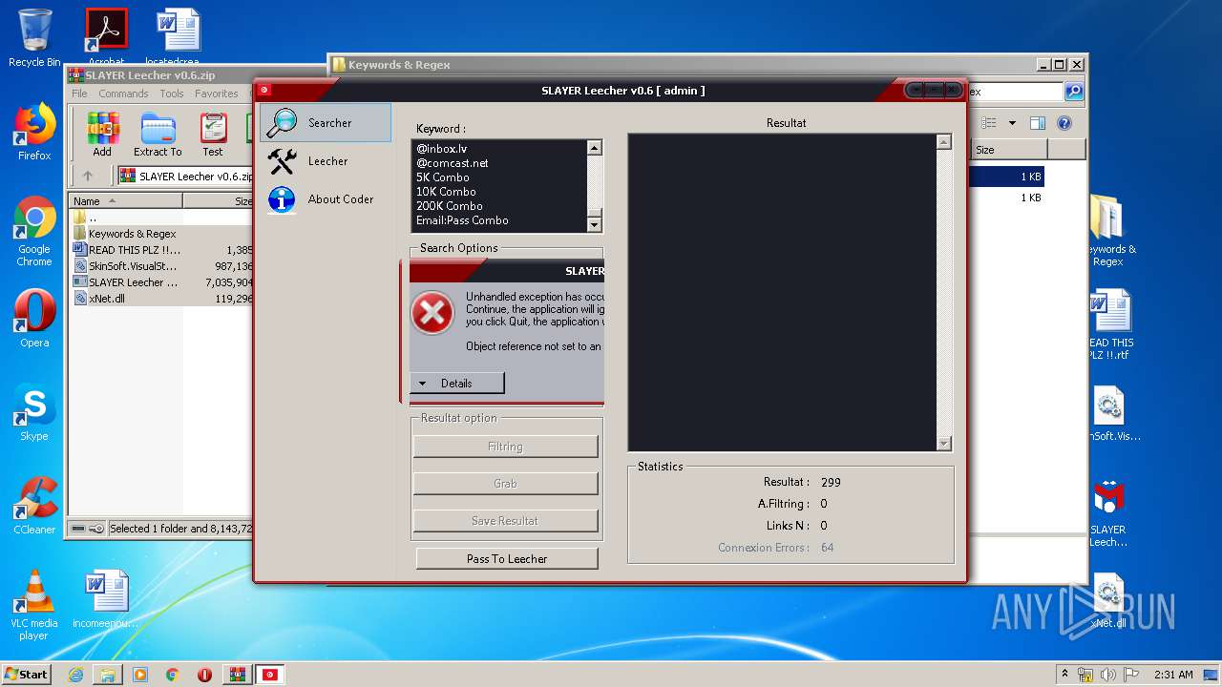Open WinRAR Commands menu
The image size is (1222, 687).
(x=123, y=94)
